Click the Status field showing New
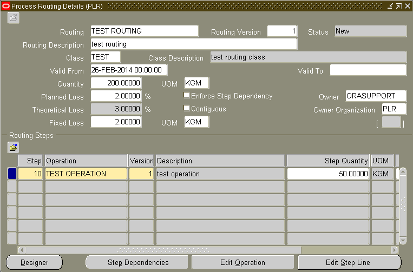This screenshot has width=413, height=272. coord(371,31)
